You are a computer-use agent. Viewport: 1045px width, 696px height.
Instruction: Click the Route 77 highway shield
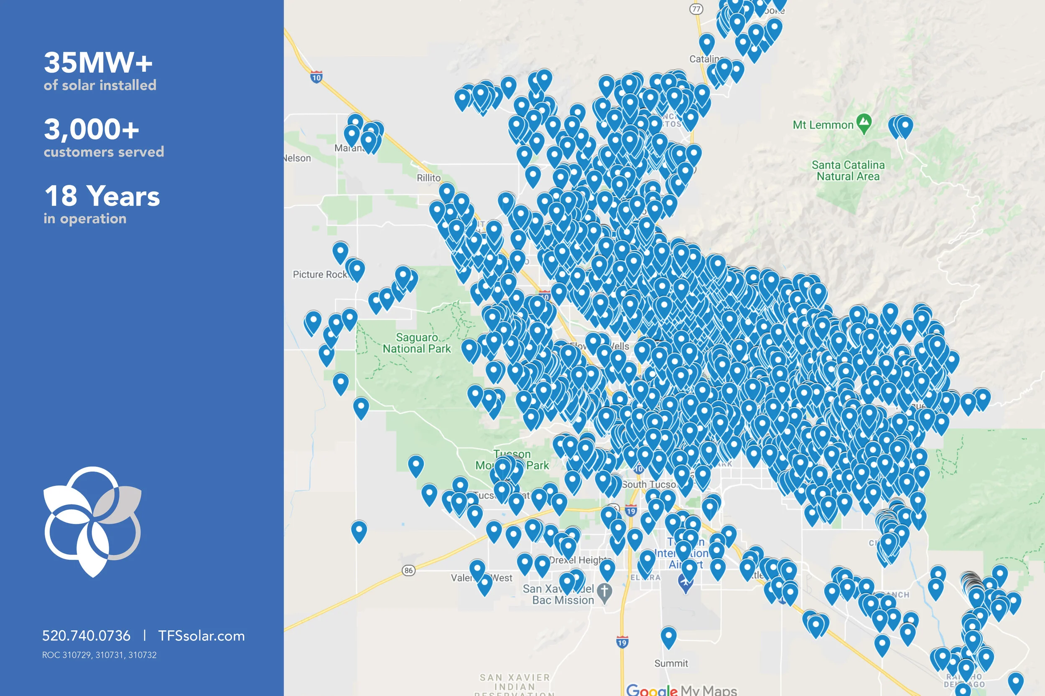tap(696, 9)
